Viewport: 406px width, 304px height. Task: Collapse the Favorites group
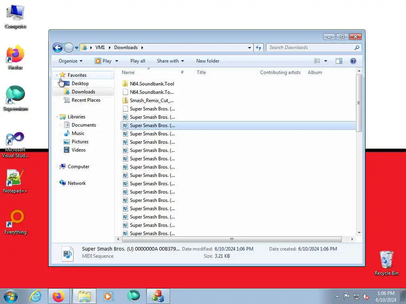pyautogui.click(x=57, y=75)
